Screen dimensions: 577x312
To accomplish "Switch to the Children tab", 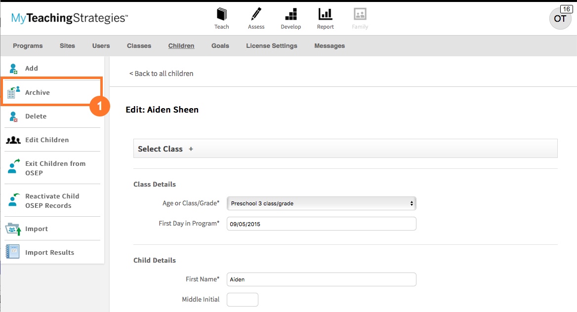I will point(181,45).
